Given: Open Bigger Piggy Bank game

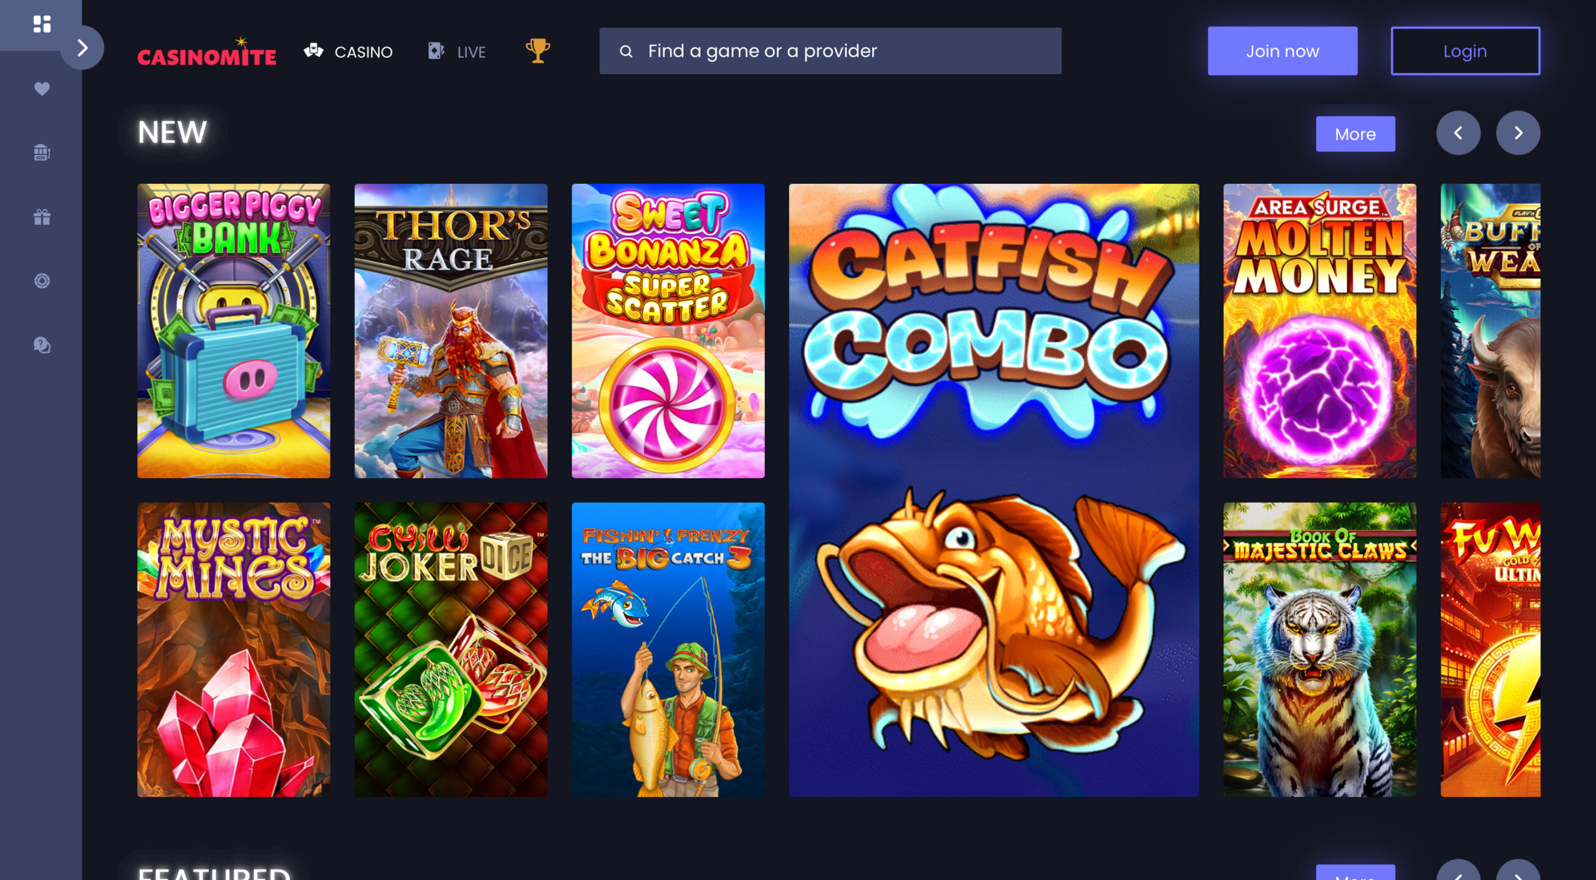Looking at the screenshot, I should coord(234,331).
